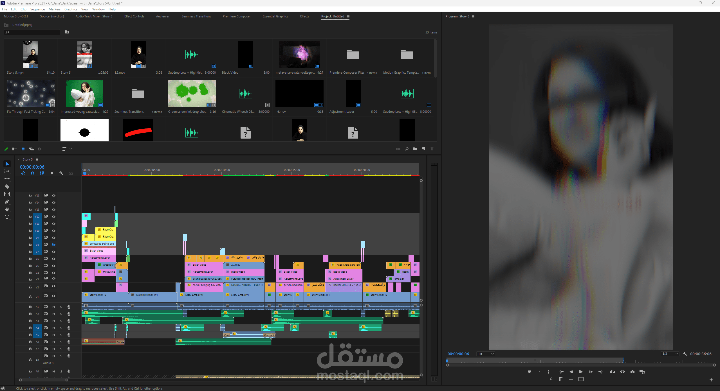Viewport: 720px width, 391px height.
Task: Click the Export Frame camera icon
Action: (632, 372)
